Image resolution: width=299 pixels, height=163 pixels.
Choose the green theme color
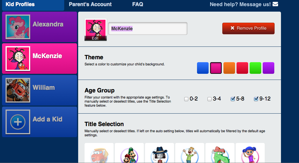(x=255, y=68)
